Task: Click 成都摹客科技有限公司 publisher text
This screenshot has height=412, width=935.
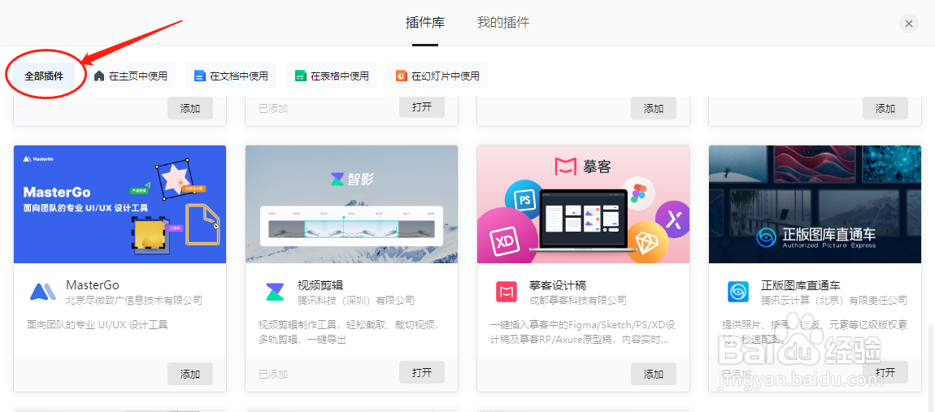Action: point(578,300)
